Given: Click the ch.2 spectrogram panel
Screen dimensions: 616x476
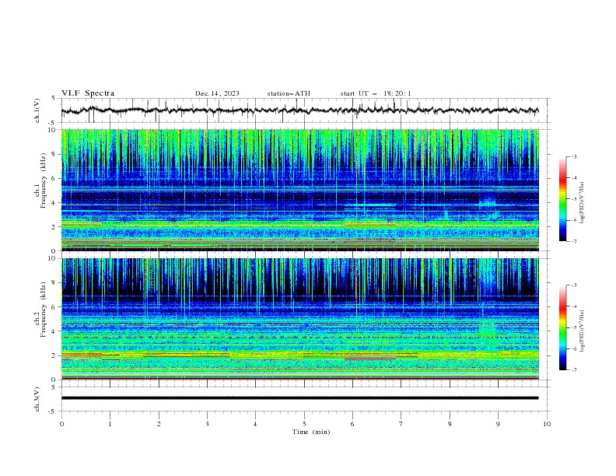Looking at the screenshot, I should tap(299, 319).
